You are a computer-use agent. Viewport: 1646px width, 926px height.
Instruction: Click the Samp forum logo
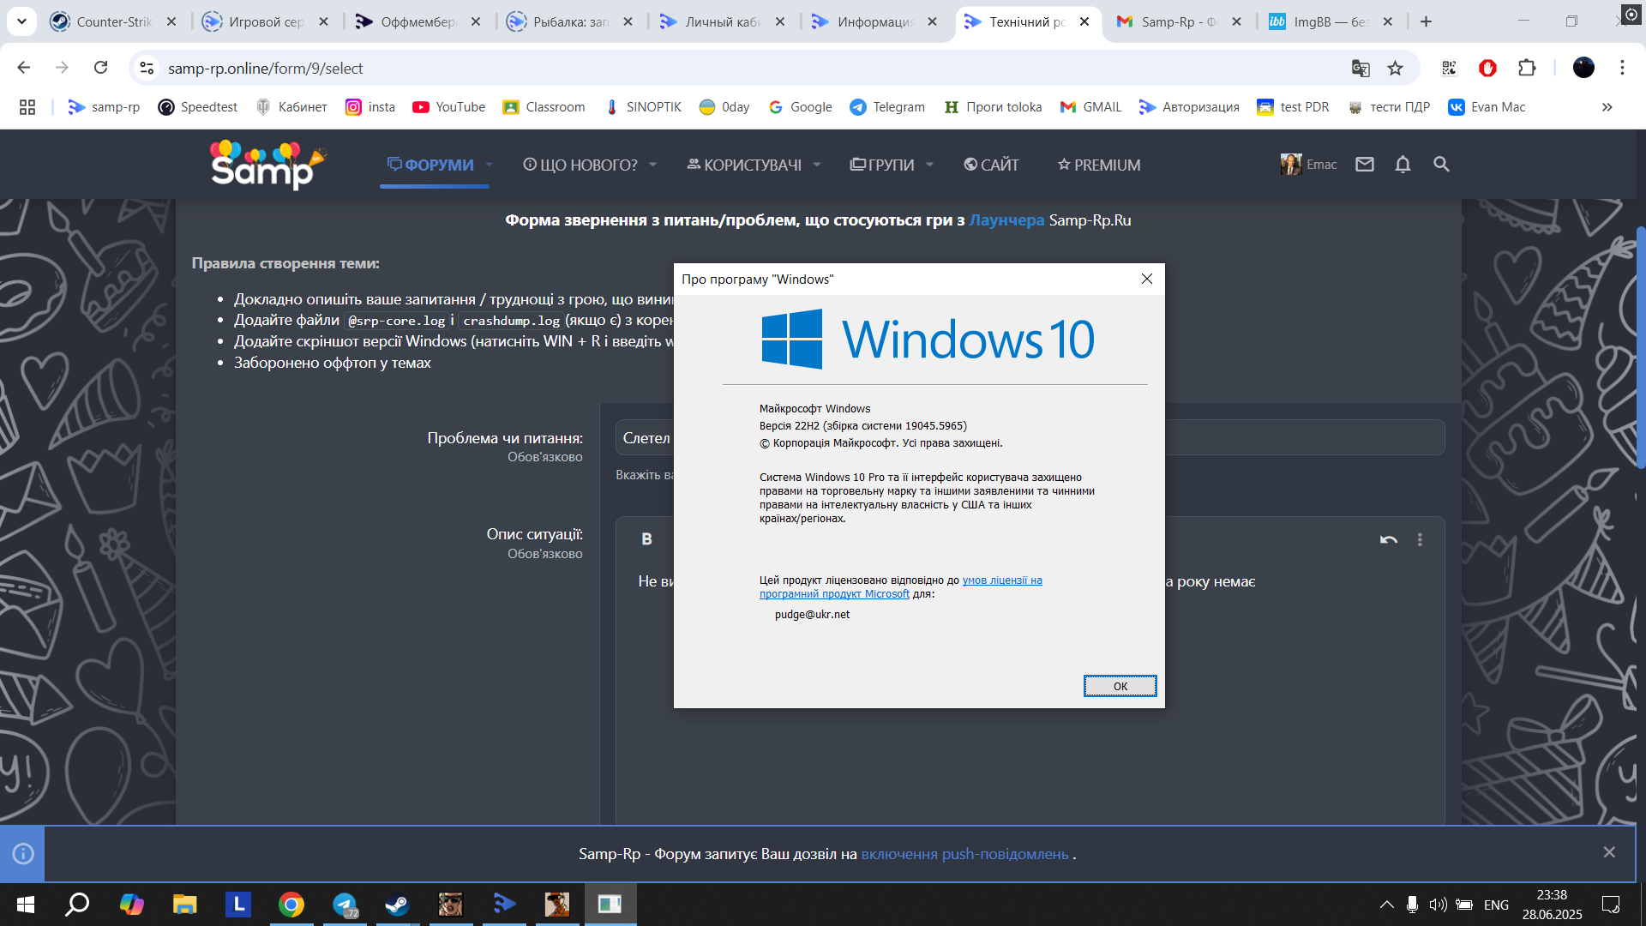click(268, 165)
